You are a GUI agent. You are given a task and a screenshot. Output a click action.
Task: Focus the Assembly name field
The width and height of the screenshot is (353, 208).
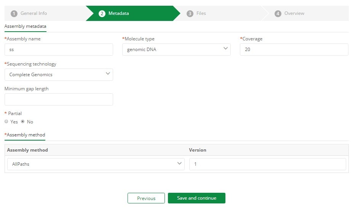click(59, 50)
